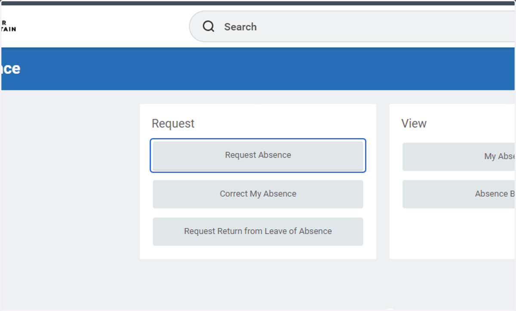Click the magnifying glass search icon
Screen dimensions: 516x311
click(x=209, y=27)
